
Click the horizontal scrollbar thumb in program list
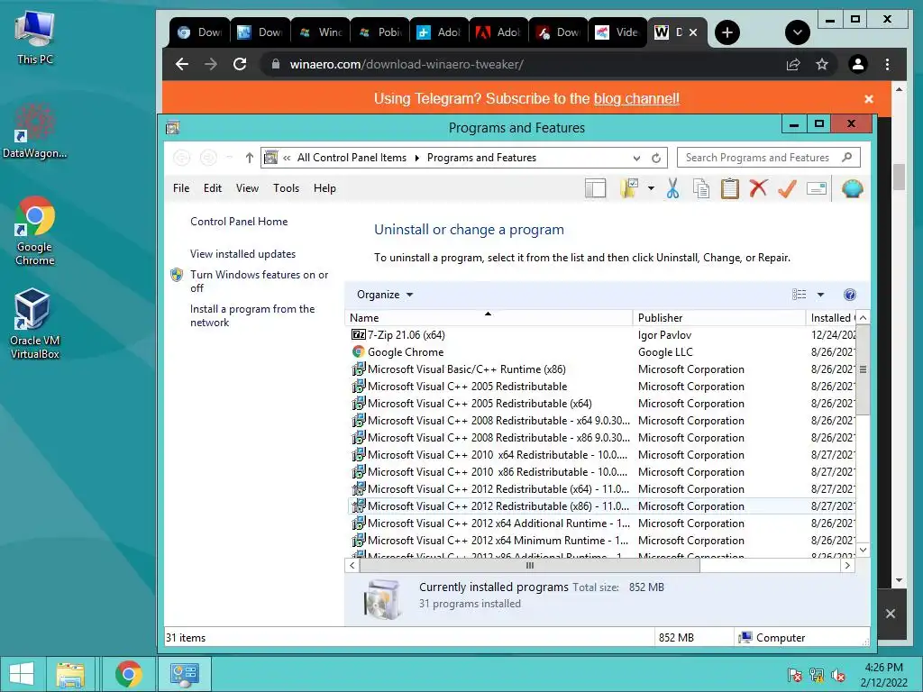tap(530, 566)
